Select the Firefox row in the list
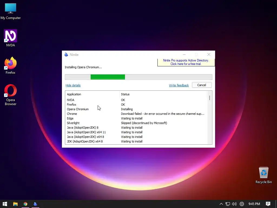Viewport: 277px width, 208px height. 136,105
